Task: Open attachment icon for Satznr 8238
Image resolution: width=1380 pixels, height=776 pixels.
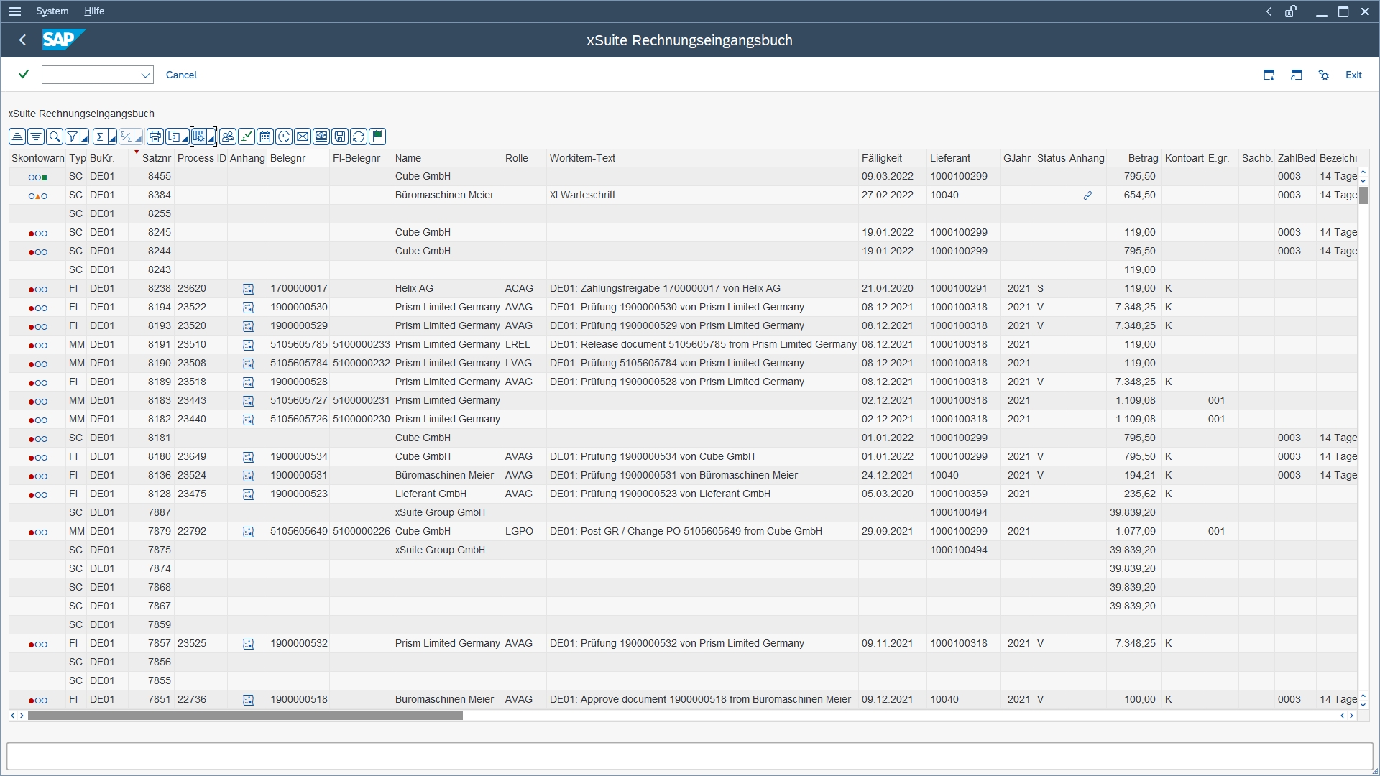Action: [248, 289]
